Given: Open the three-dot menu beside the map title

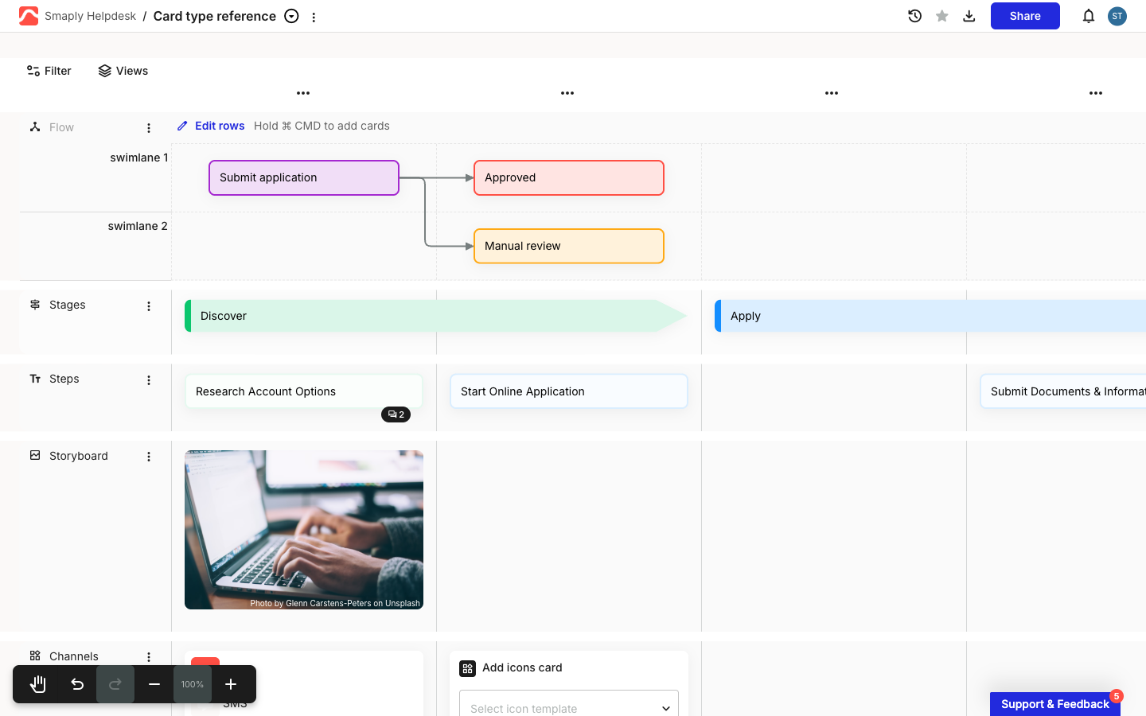Looking at the screenshot, I should click(314, 17).
